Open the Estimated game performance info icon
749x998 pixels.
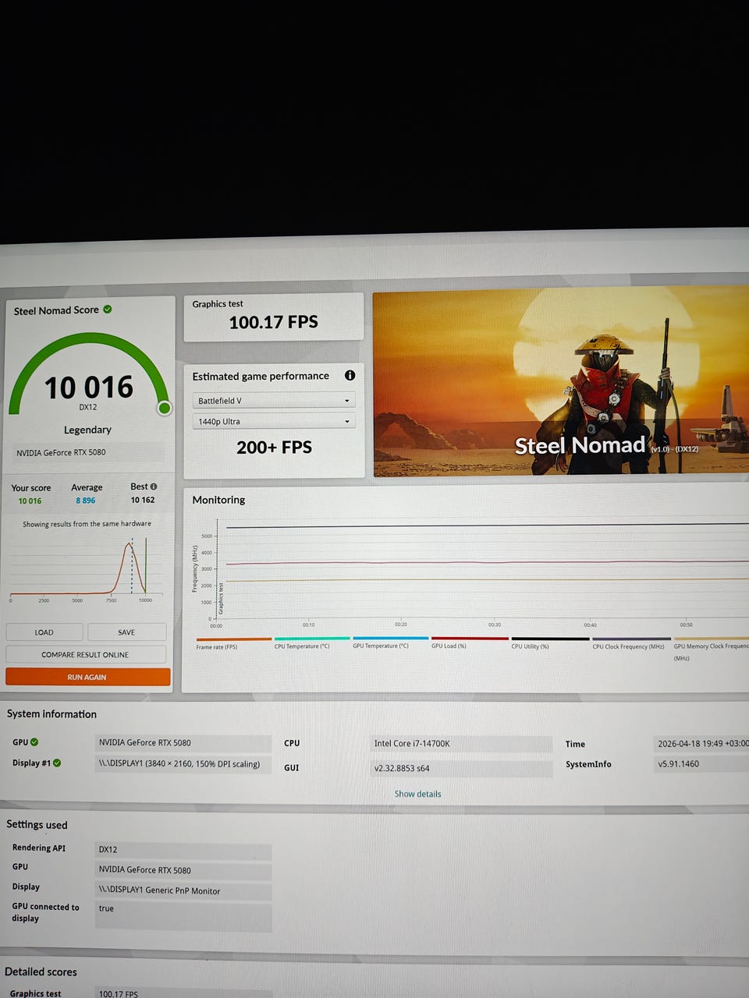[x=350, y=375]
